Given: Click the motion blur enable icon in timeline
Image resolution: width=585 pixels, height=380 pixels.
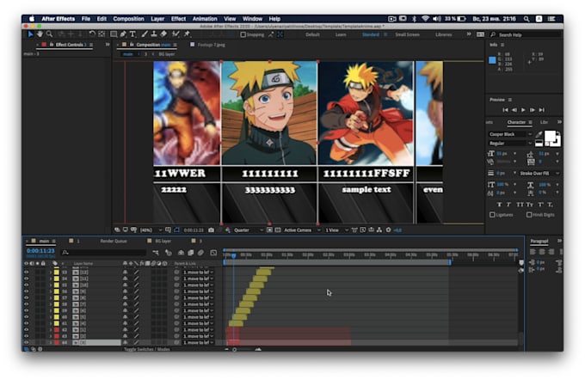Looking at the screenshot, I should click(x=200, y=253).
